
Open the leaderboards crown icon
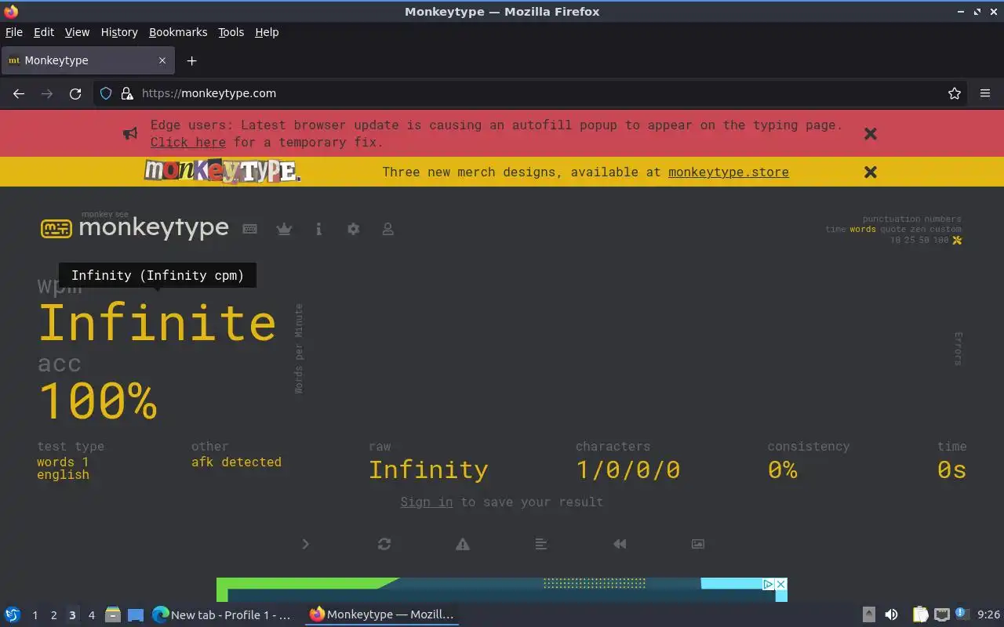pos(284,229)
